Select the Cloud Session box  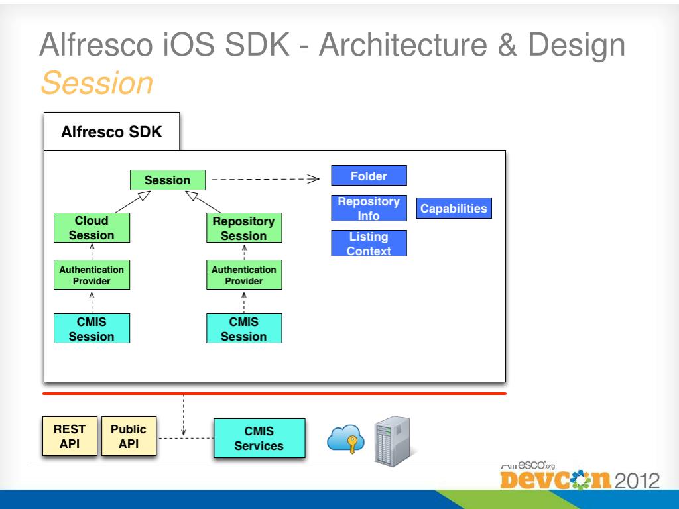pos(92,228)
